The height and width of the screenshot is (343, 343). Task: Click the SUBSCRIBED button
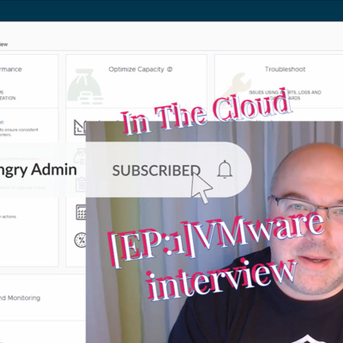(156, 171)
